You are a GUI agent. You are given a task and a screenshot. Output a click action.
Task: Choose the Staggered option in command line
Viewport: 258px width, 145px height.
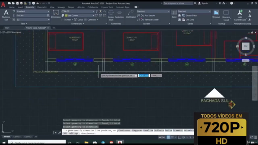pyautogui.click(x=137, y=130)
